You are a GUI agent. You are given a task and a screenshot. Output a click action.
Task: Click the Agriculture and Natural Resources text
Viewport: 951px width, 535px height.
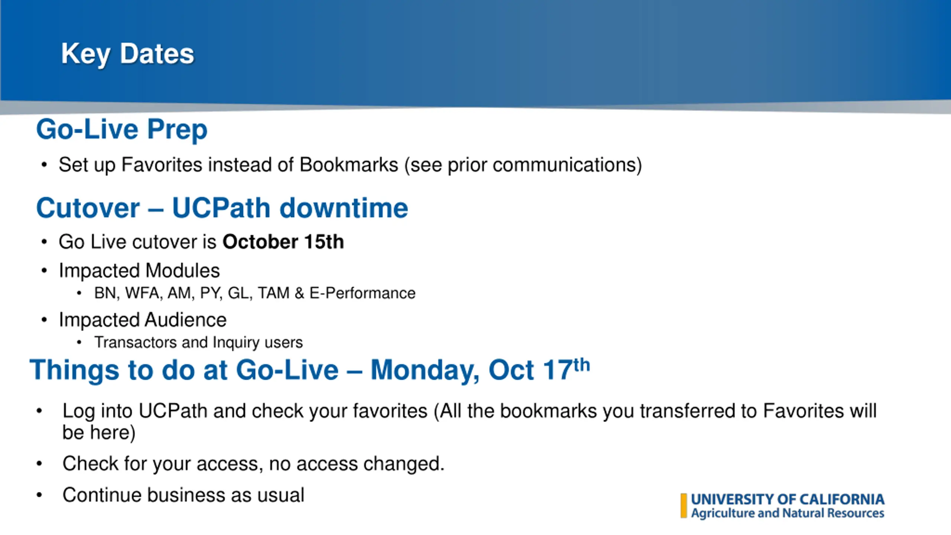[788, 513]
